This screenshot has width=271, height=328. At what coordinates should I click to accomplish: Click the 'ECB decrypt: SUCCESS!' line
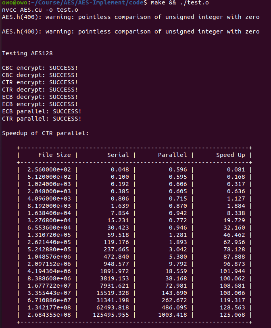pos(40,97)
